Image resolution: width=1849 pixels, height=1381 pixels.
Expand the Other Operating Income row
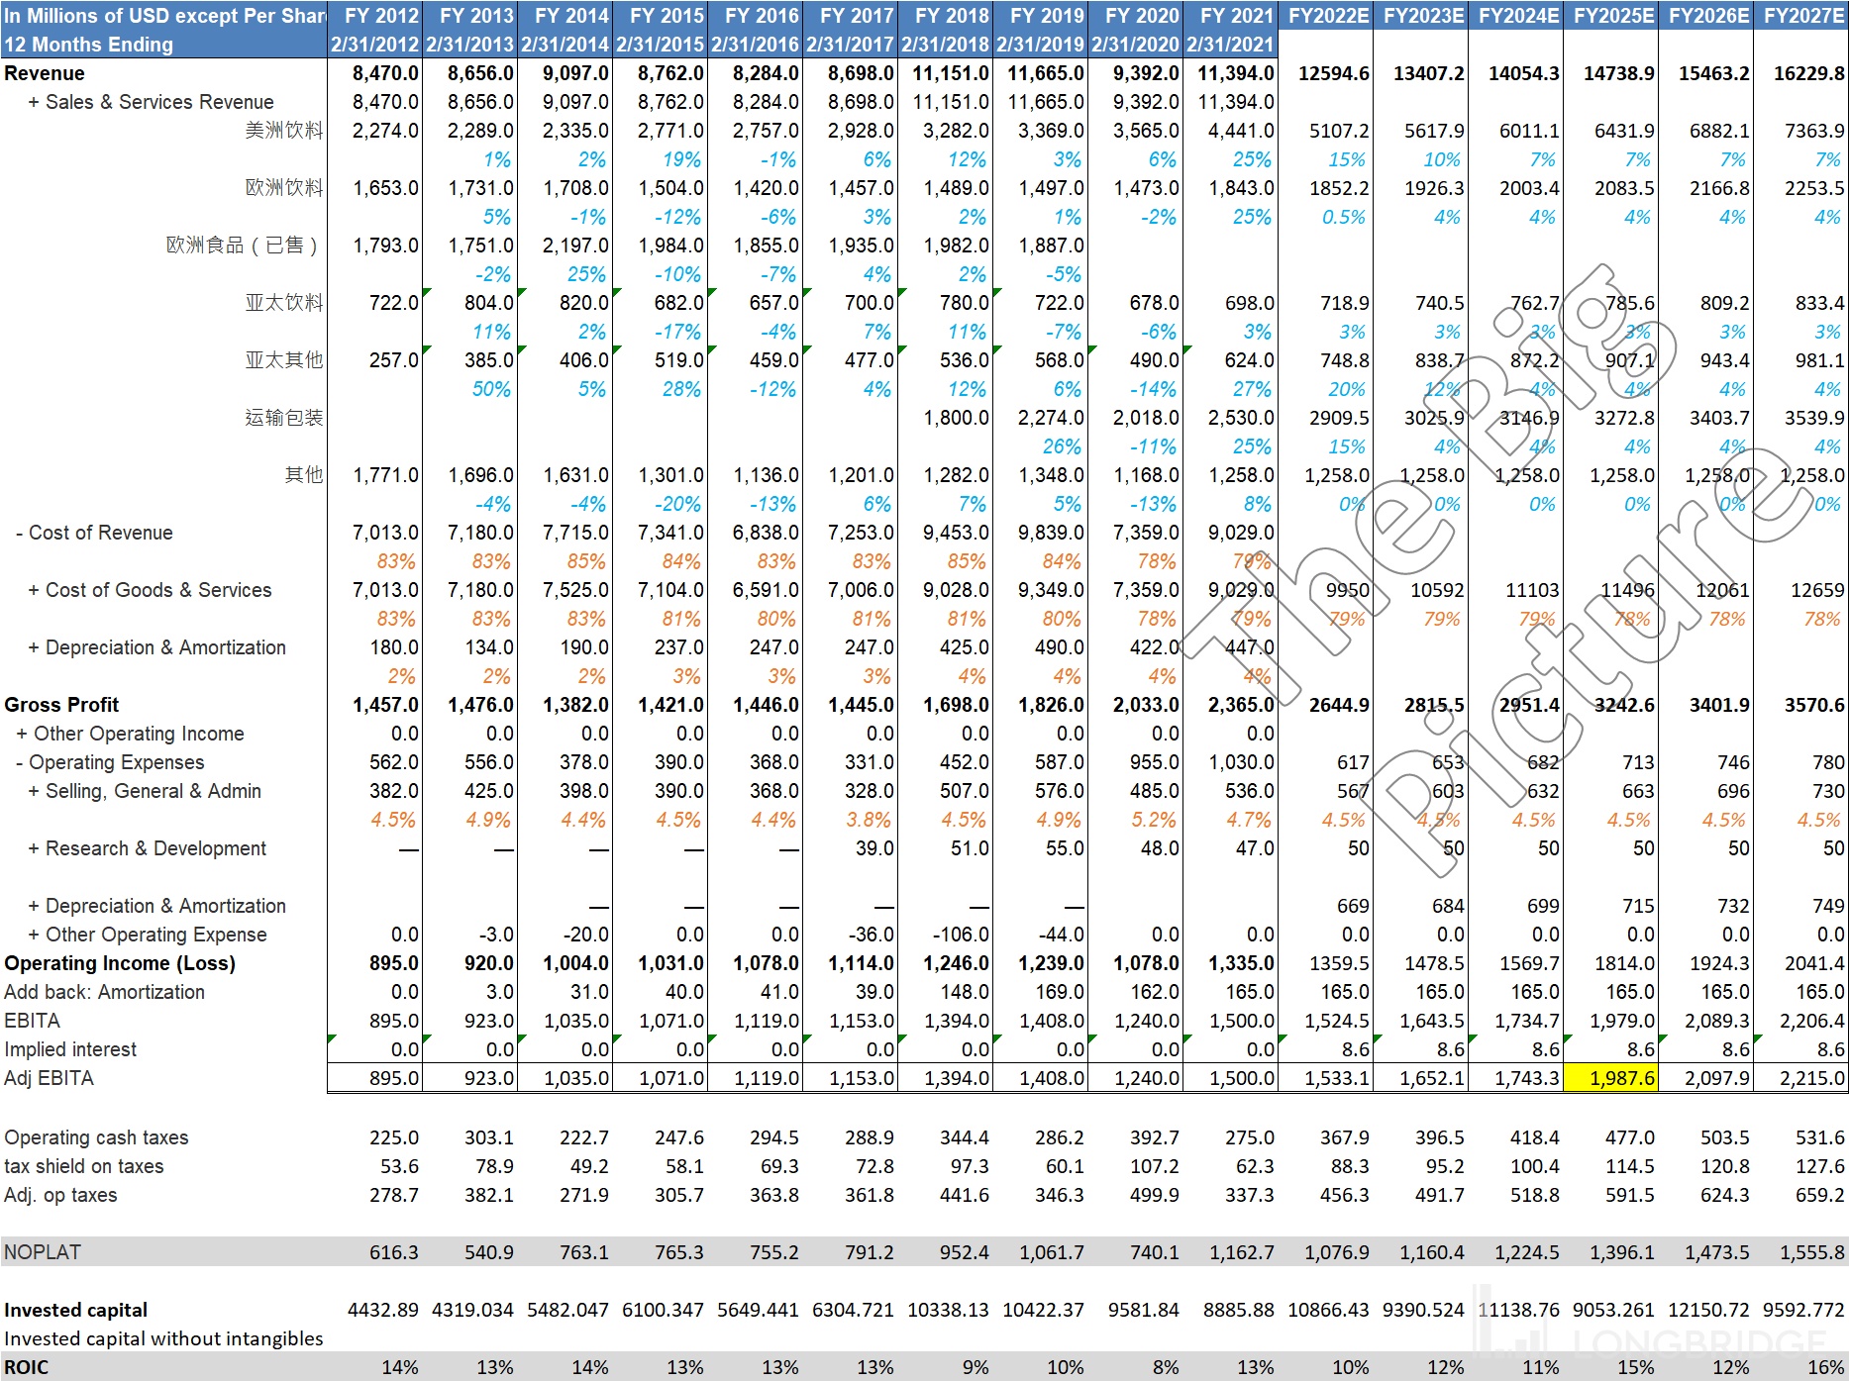click(x=22, y=734)
